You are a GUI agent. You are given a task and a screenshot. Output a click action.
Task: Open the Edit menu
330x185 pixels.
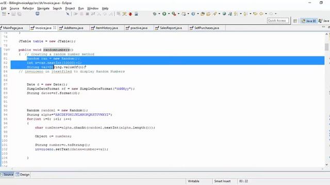pyautogui.click(x=4, y=8)
